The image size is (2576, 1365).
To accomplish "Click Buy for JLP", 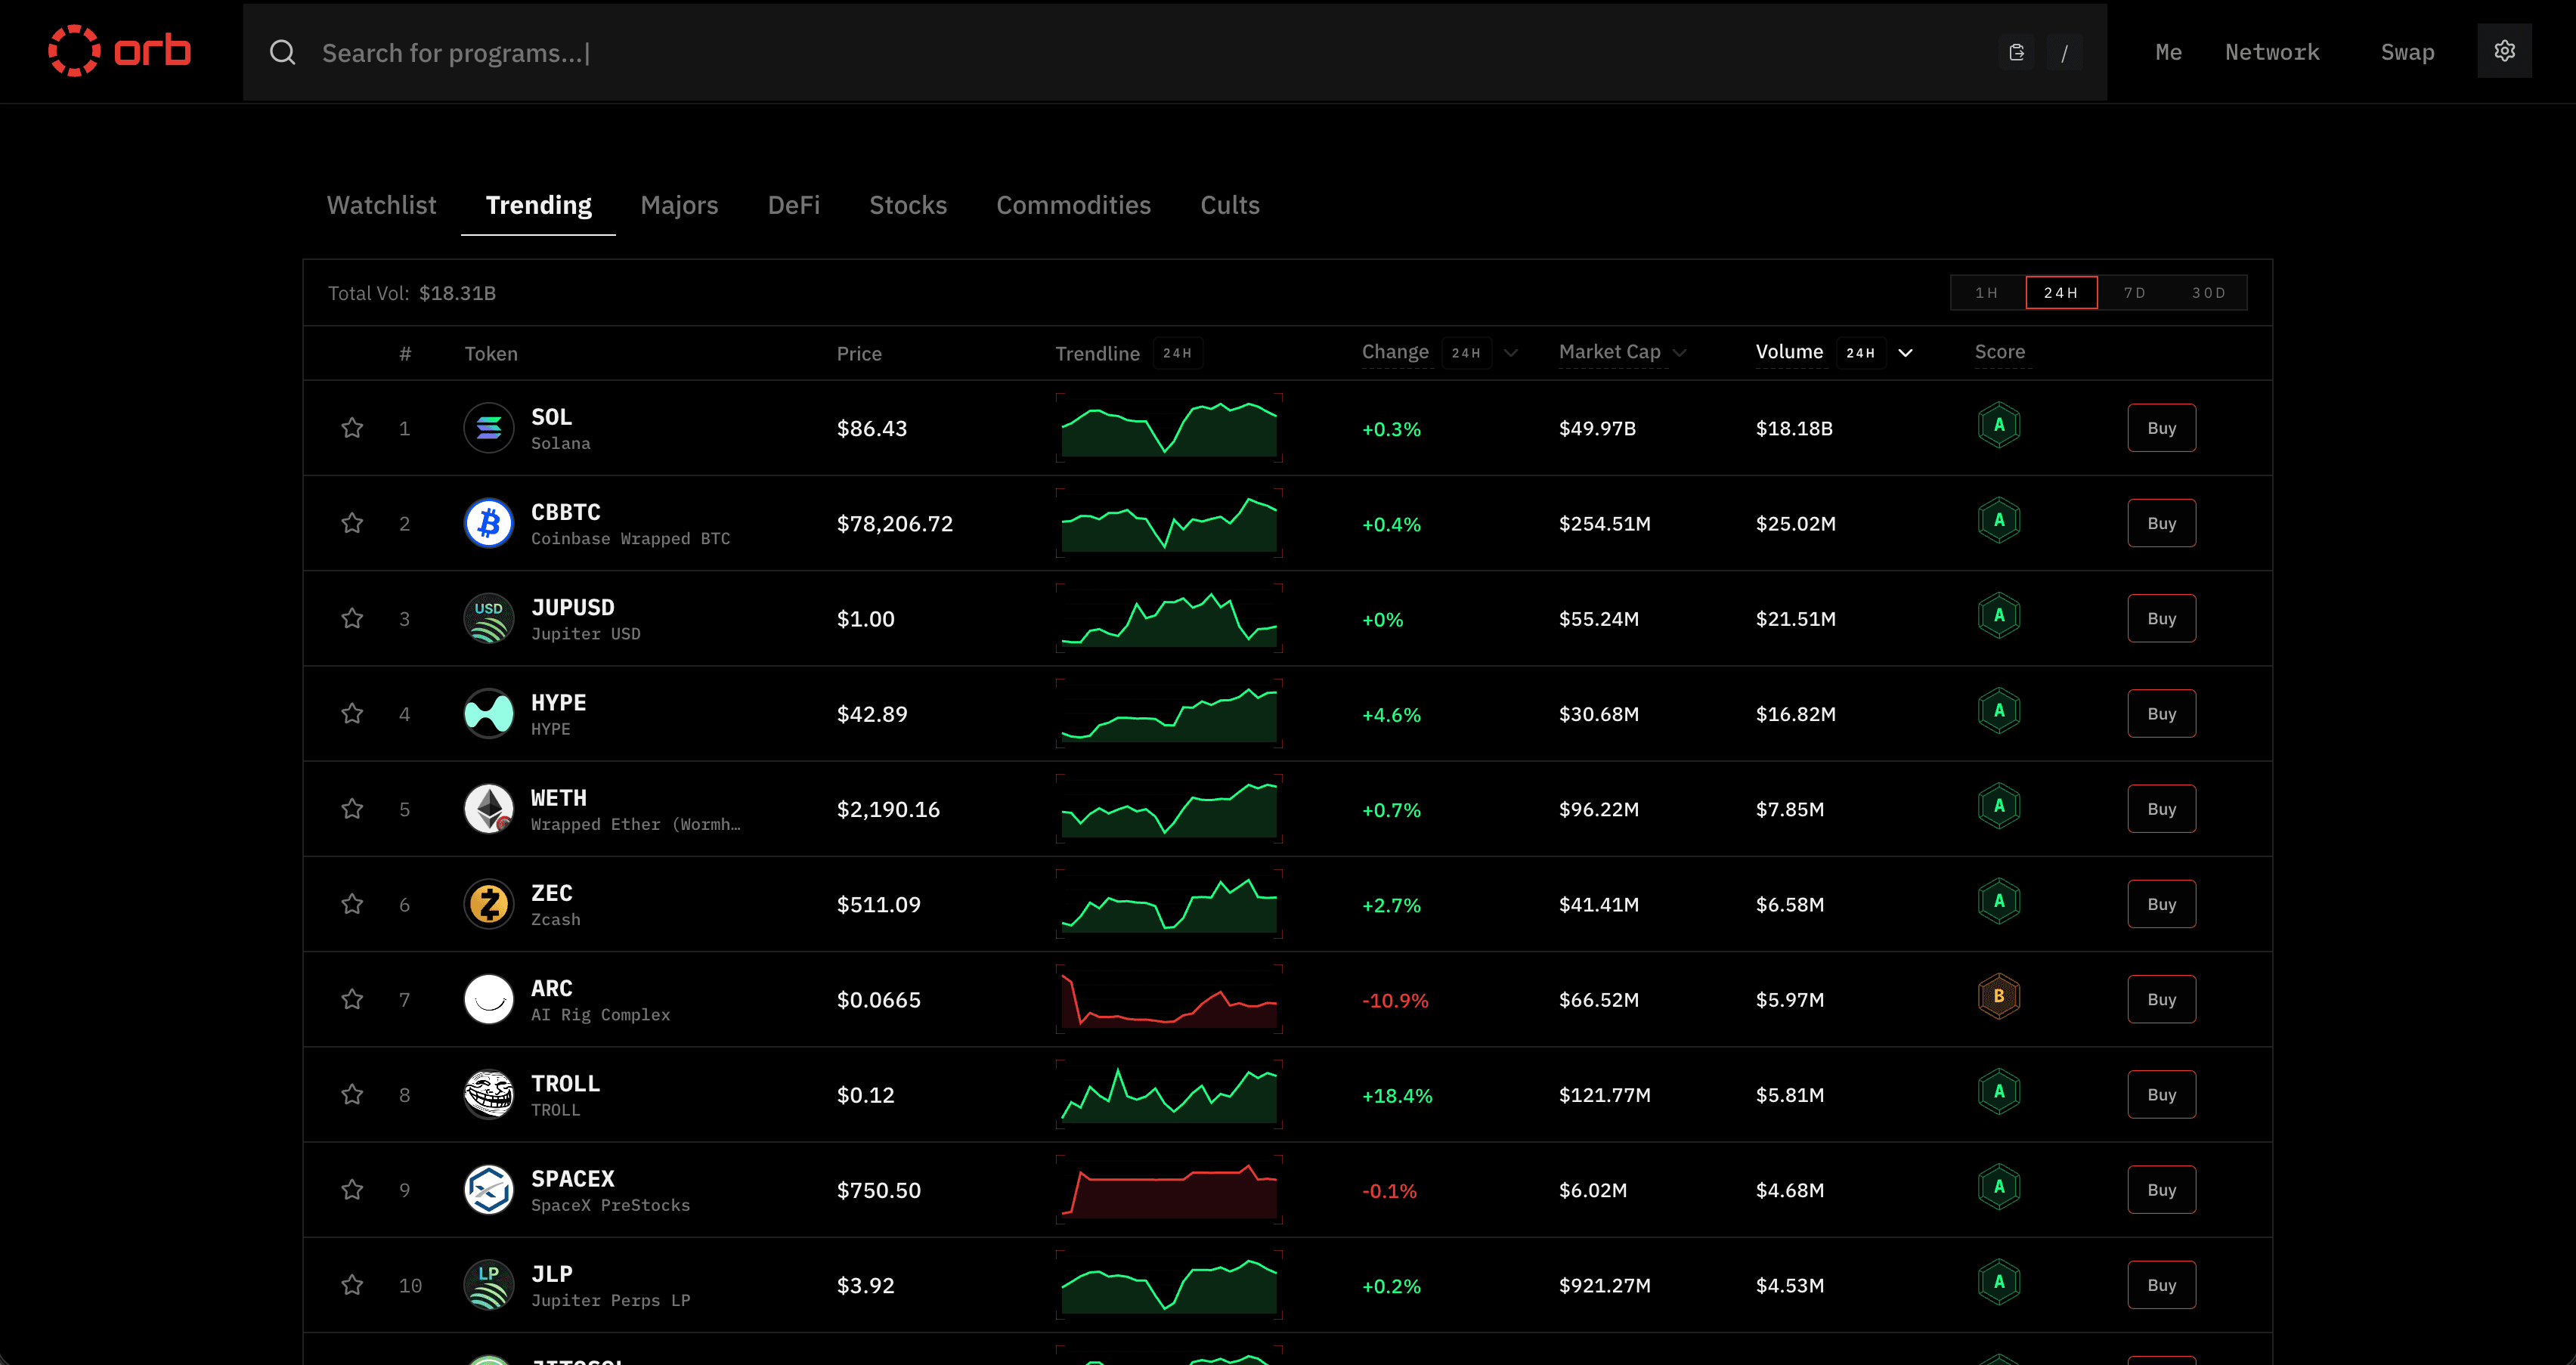I will tap(2162, 1285).
